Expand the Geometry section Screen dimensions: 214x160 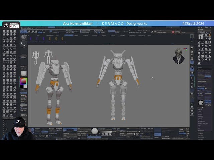[x=200, y=69]
